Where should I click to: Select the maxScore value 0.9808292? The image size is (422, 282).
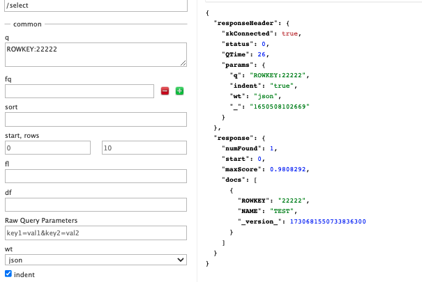pos(287,169)
